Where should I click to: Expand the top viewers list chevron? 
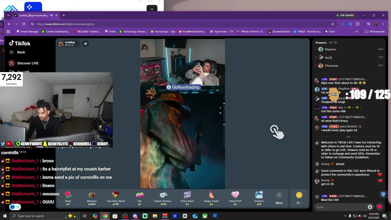[349, 73]
